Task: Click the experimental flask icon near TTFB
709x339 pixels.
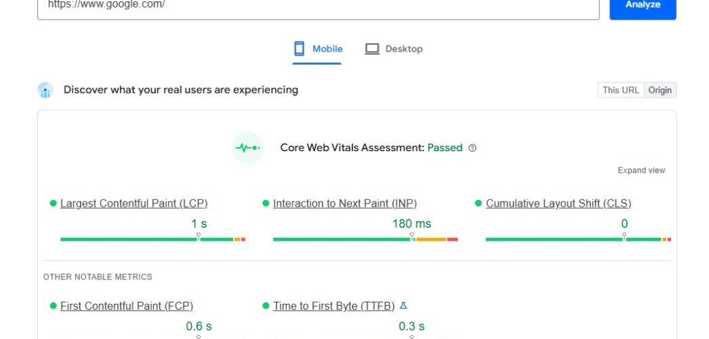Action: click(x=404, y=306)
